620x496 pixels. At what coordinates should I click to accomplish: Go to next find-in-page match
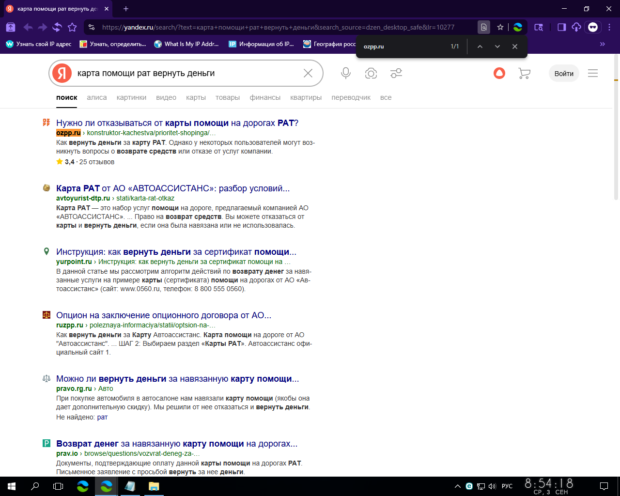pyautogui.click(x=497, y=46)
